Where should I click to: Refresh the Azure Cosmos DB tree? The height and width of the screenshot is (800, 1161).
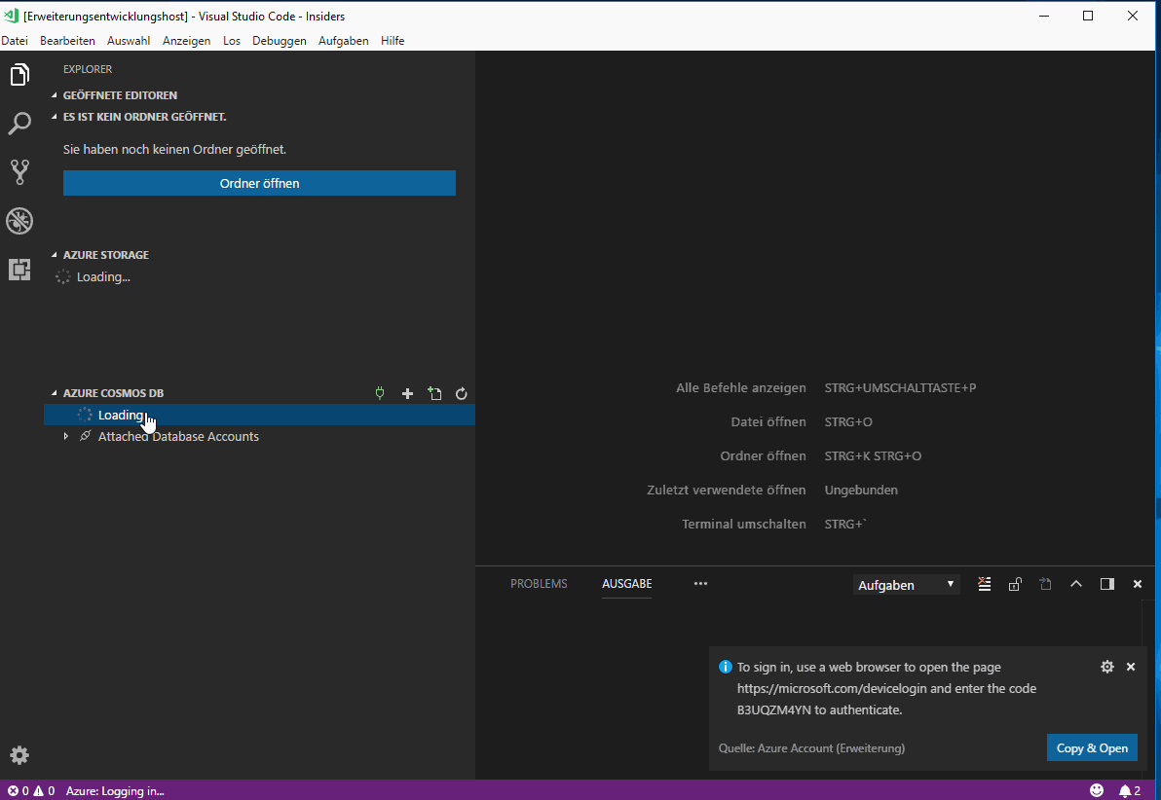[462, 394]
